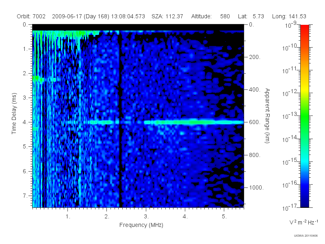Screen dimensions: 325x244
Task: Click the 'Altitude:' label
Action: point(201,16)
